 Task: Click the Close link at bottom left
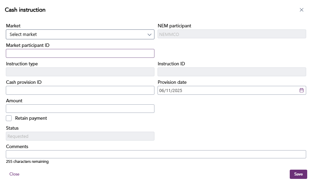pyautogui.click(x=14, y=174)
